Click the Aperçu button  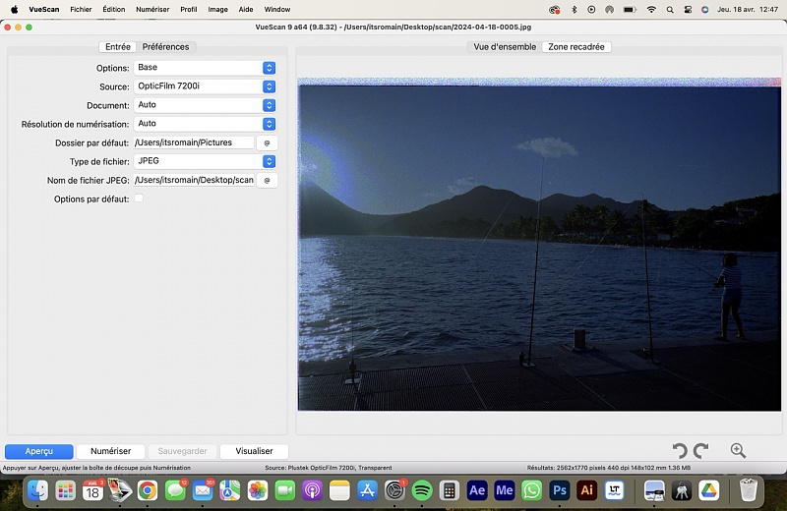tap(39, 451)
